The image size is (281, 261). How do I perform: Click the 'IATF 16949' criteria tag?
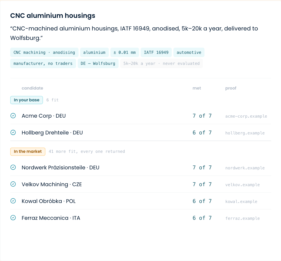click(x=156, y=53)
